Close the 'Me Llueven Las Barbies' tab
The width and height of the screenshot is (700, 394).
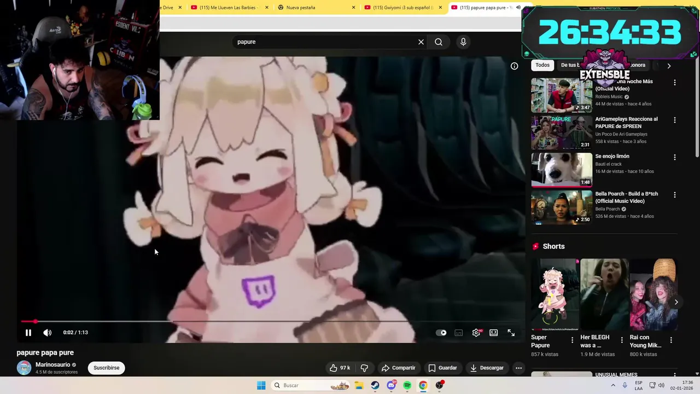267,8
